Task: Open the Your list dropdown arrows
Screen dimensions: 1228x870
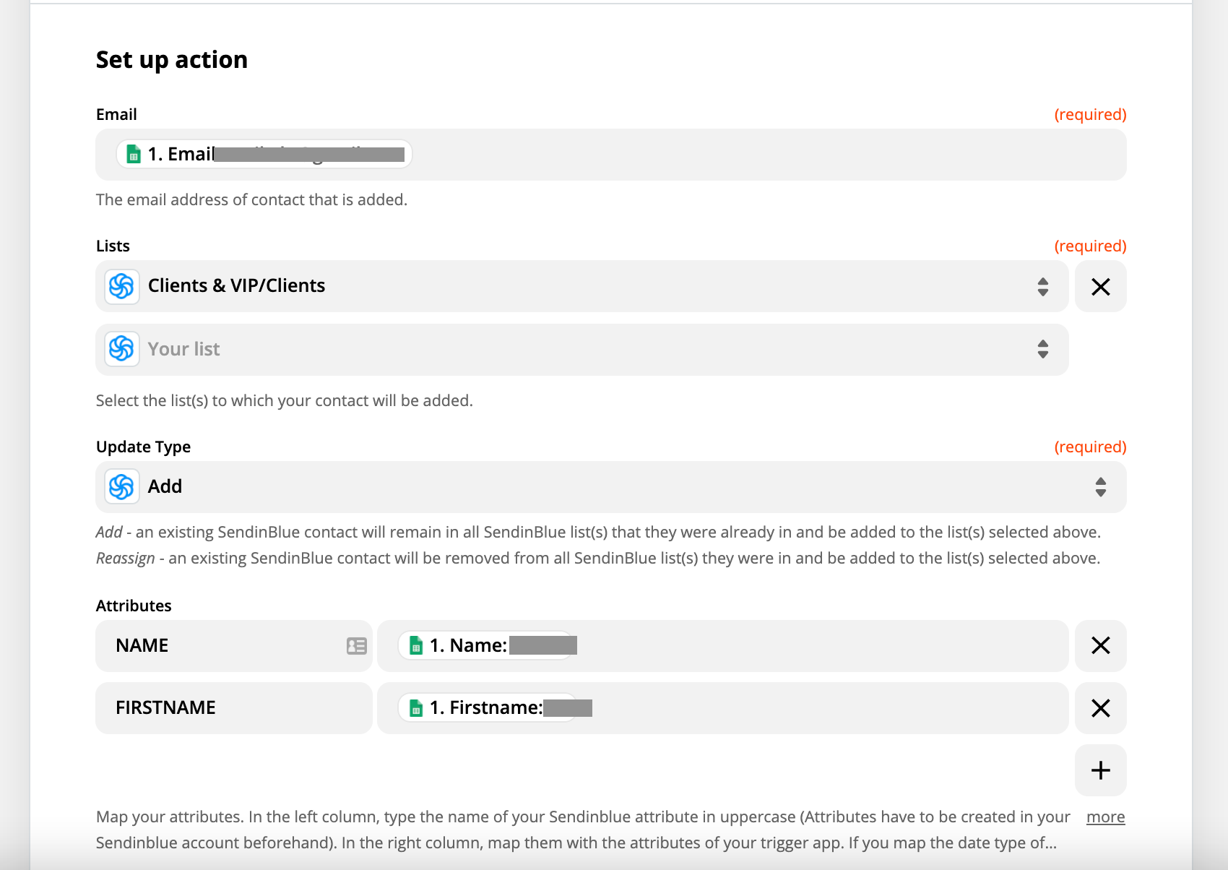Action: tap(1042, 349)
